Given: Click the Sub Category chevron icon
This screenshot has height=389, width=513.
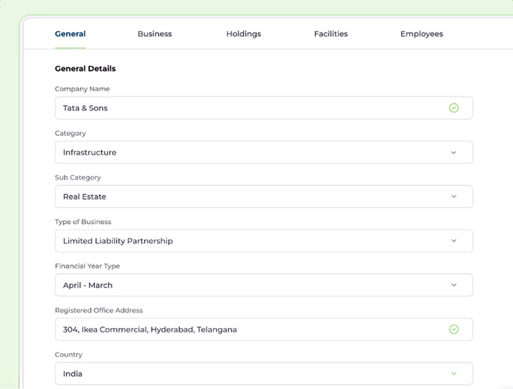Looking at the screenshot, I should [453, 196].
